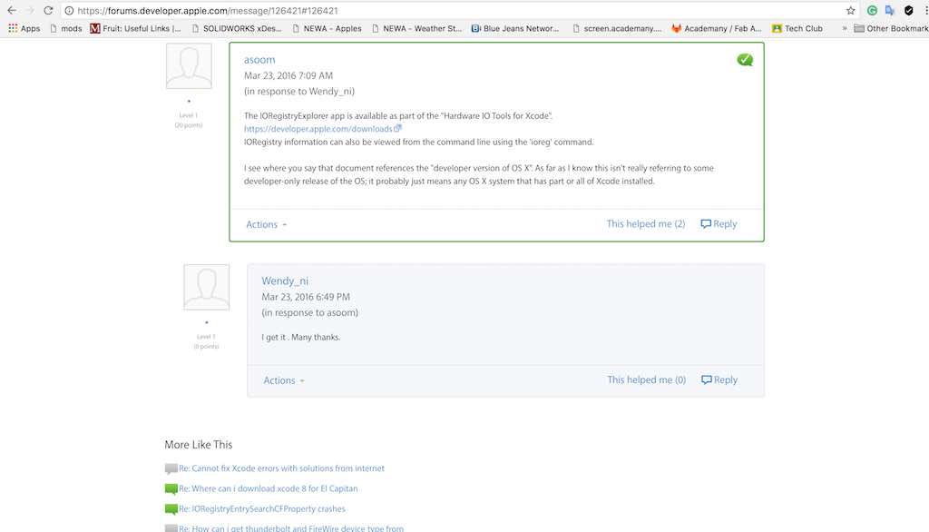The image size is (929, 532).
Task: Open the Chrome three-dot menu
Action: click(926, 11)
